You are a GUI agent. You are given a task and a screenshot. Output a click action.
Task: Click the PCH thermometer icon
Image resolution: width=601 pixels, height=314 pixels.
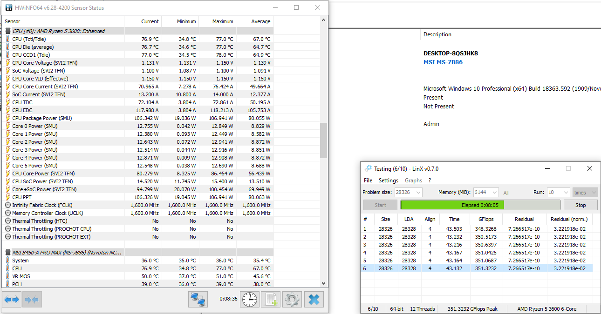pos(7,284)
